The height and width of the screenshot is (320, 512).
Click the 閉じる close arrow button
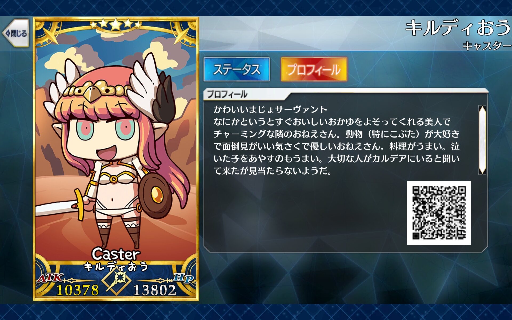(x=16, y=33)
